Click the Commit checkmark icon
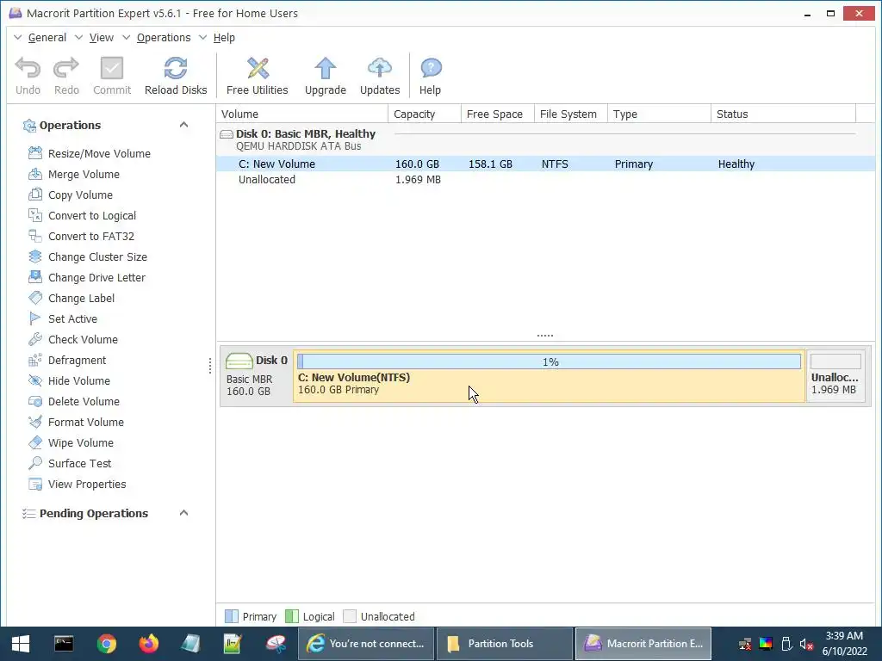882x661 pixels. (112, 69)
